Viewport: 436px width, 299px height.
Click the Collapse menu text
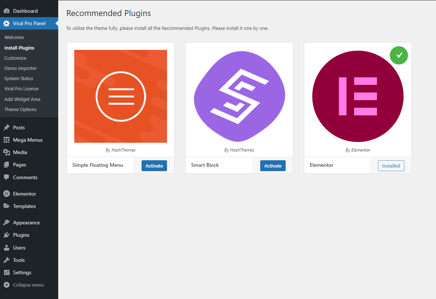(28, 285)
